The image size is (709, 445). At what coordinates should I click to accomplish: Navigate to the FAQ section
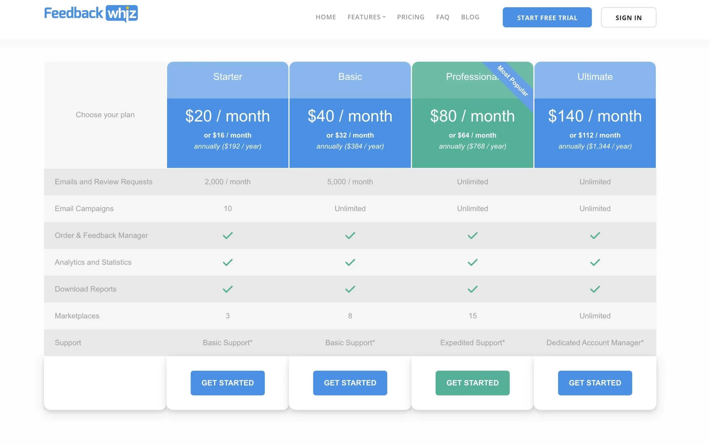[443, 17]
